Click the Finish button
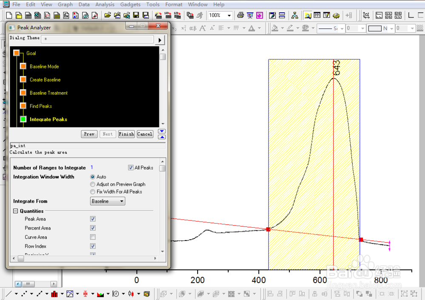This screenshot has width=425, height=300. pos(126,134)
